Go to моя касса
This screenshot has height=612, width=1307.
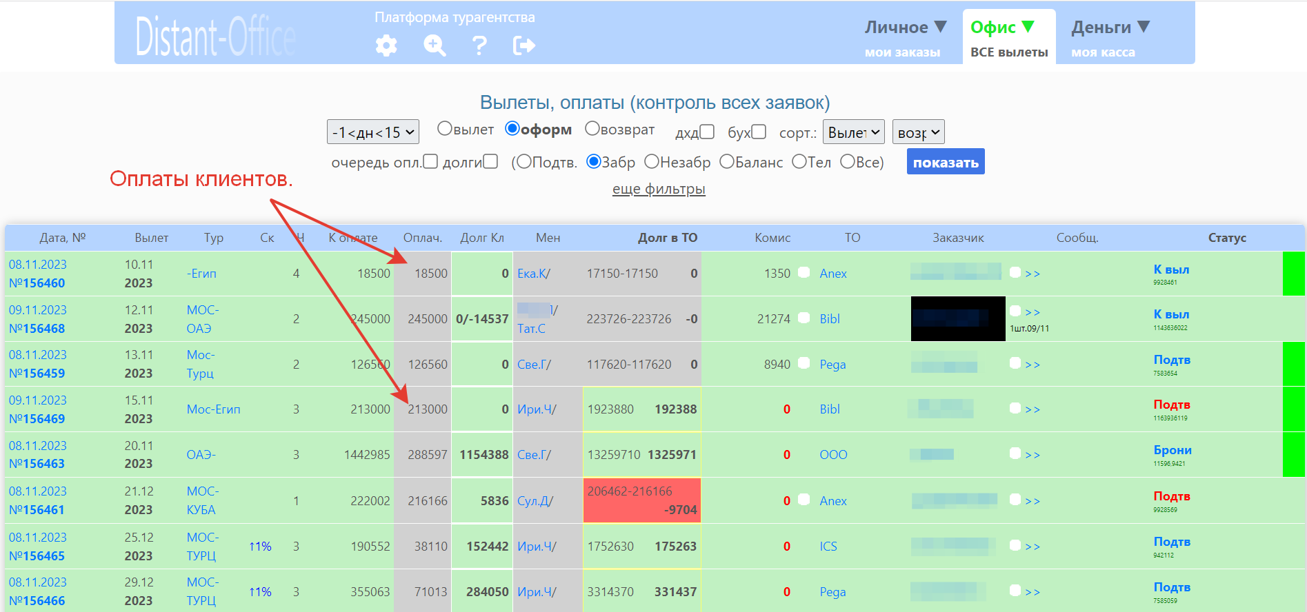1103,52
